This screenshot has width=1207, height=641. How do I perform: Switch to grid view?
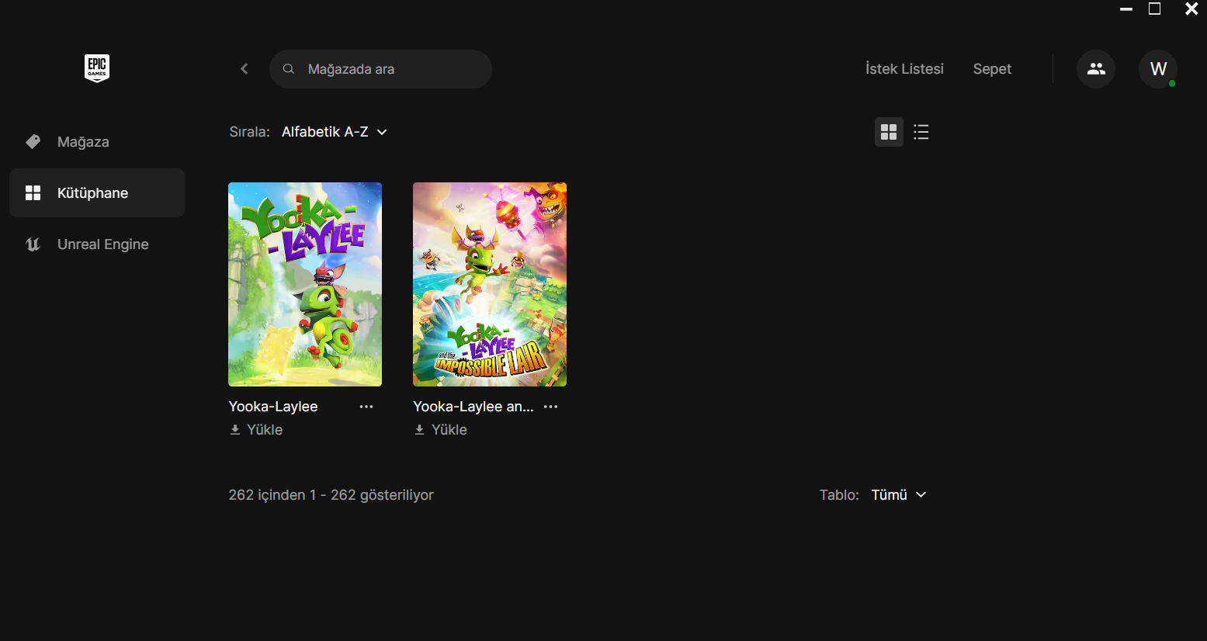(889, 132)
